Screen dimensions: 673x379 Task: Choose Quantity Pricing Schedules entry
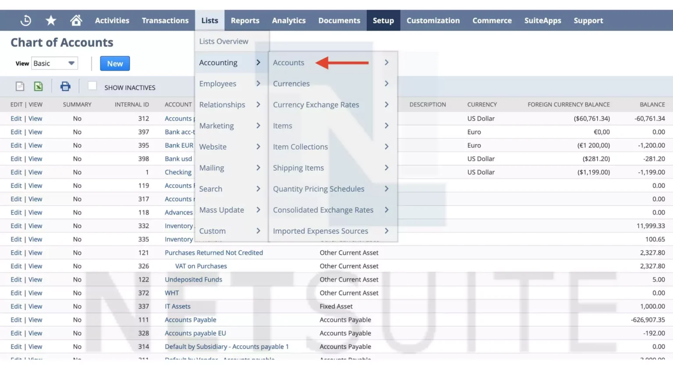point(319,189)
